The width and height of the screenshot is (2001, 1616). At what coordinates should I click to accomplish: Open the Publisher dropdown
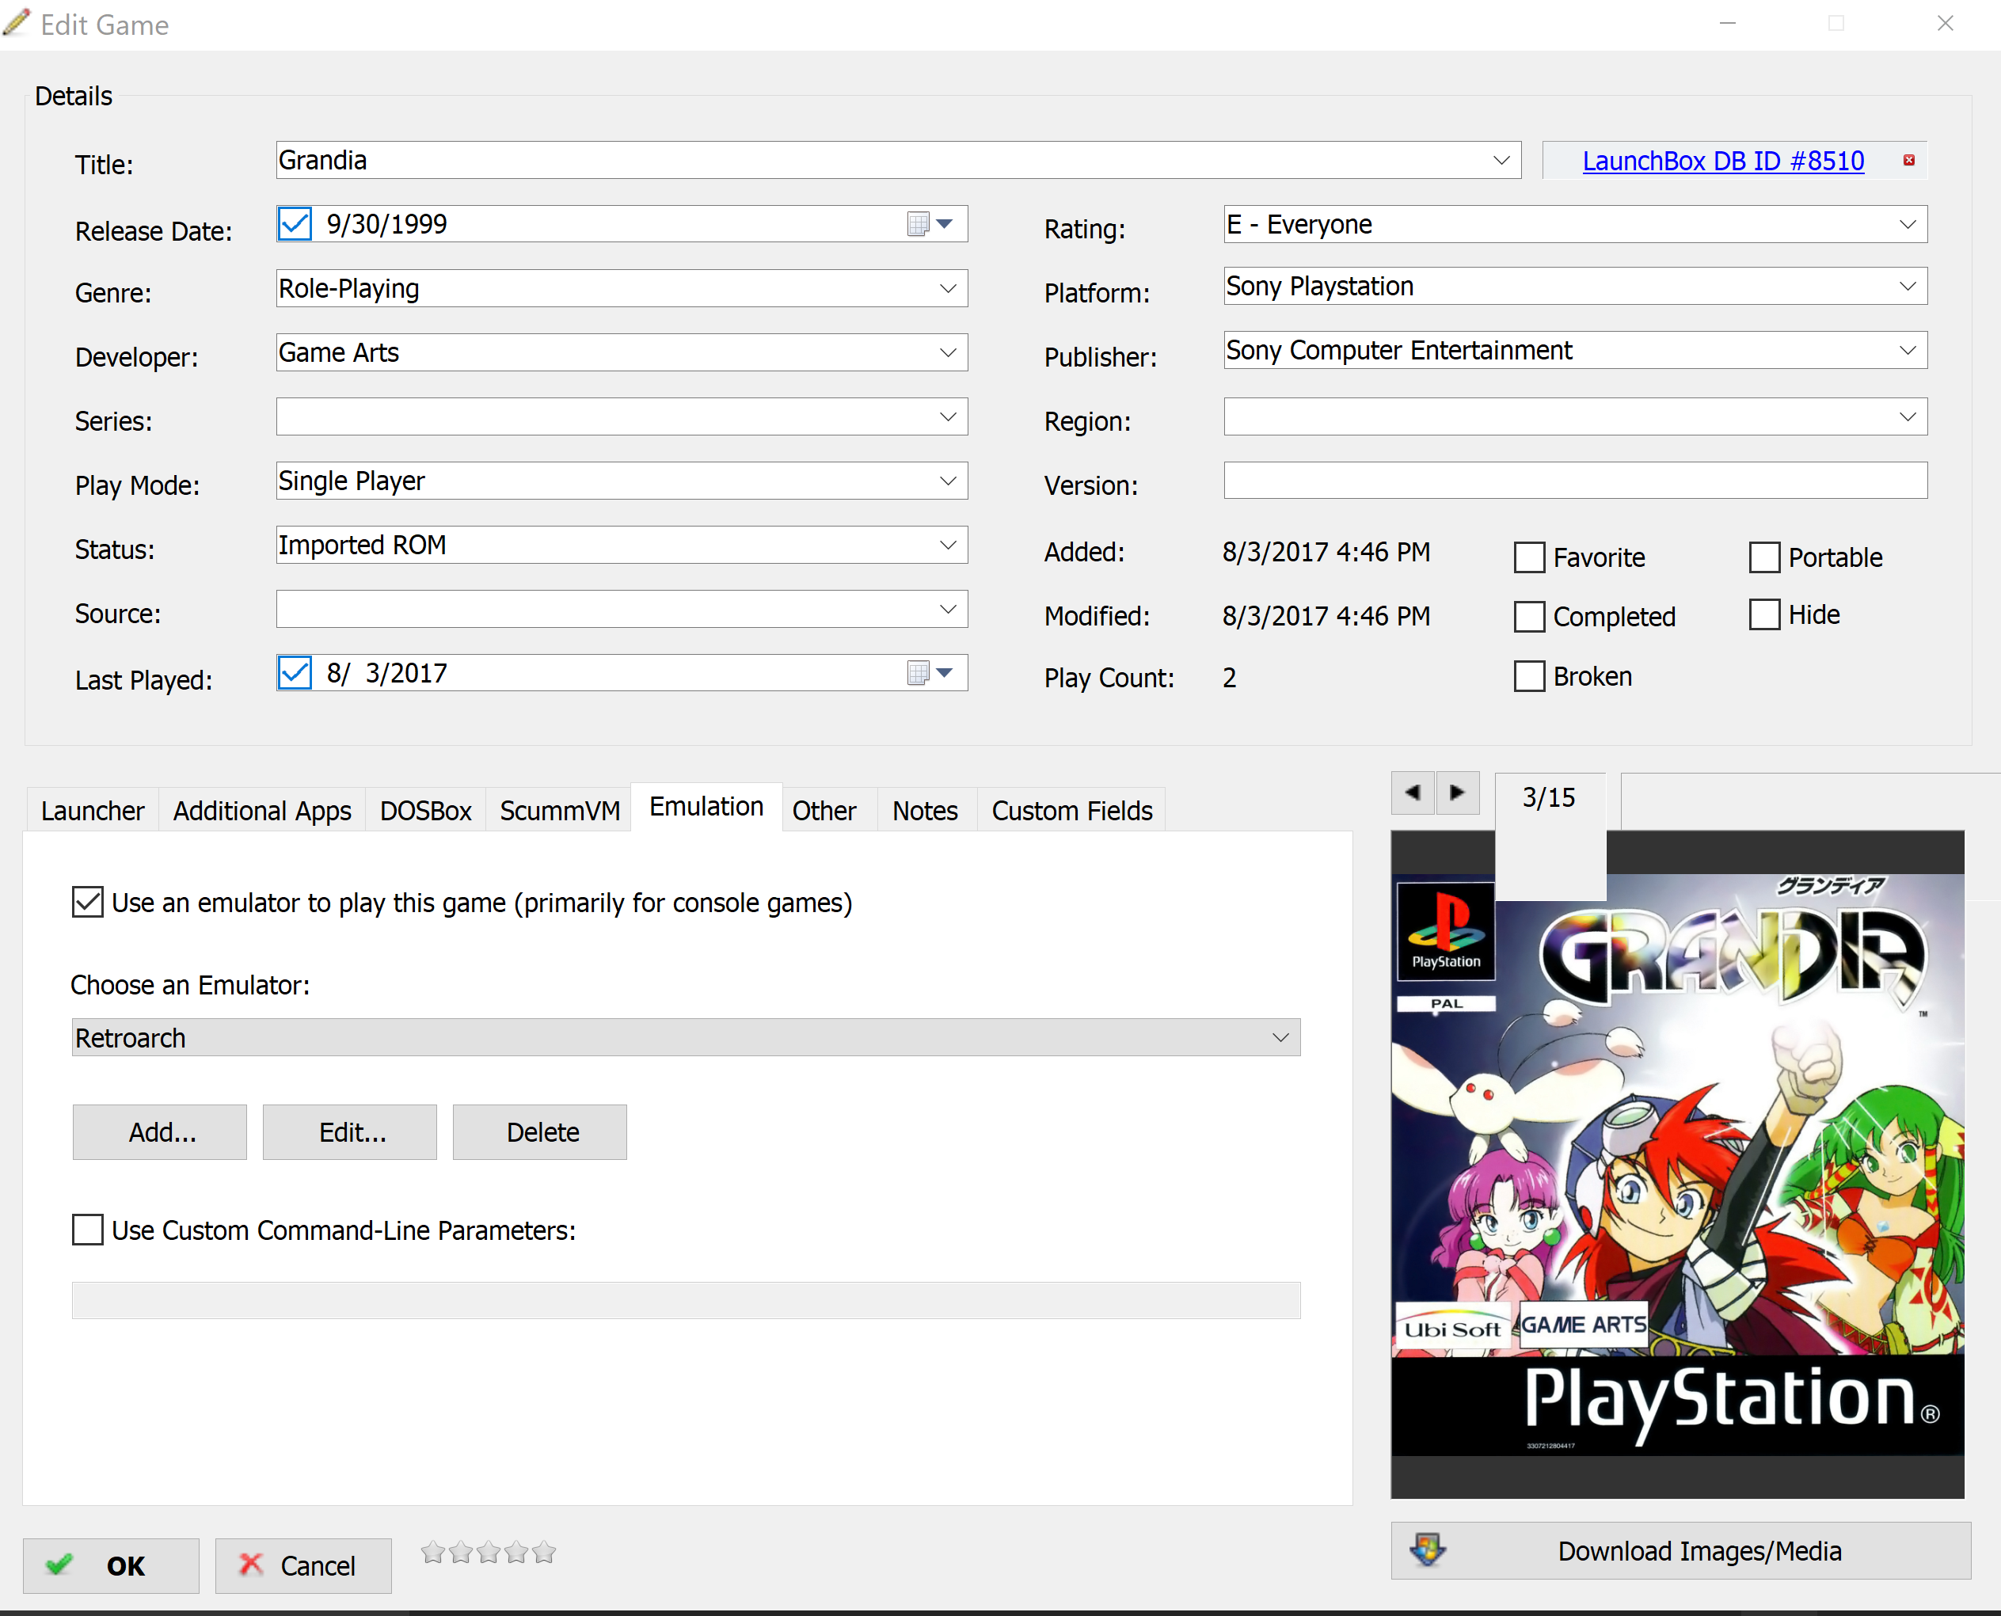1908,350
